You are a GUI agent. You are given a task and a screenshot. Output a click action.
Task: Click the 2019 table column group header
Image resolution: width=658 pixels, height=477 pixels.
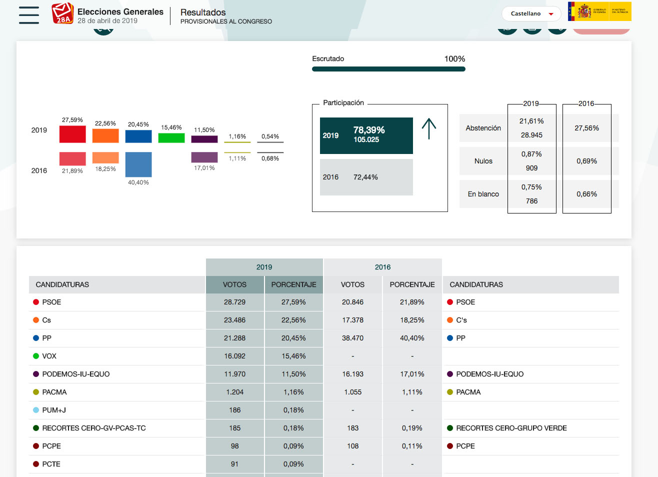coord(264,267)
